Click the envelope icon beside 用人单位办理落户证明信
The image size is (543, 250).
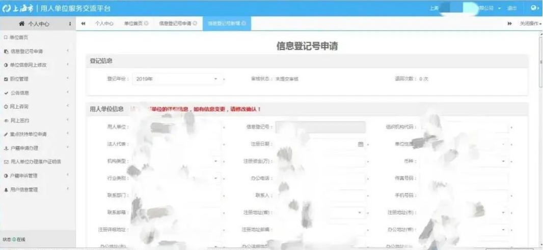[6, 162]
